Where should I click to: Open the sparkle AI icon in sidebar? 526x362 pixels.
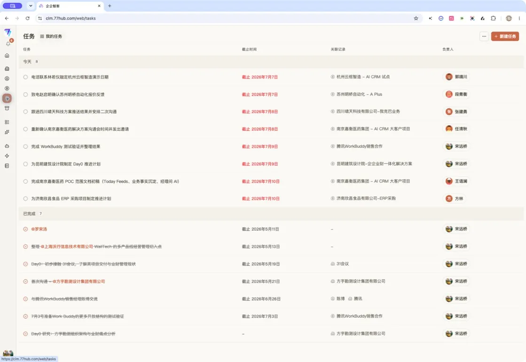click(7, 132)
